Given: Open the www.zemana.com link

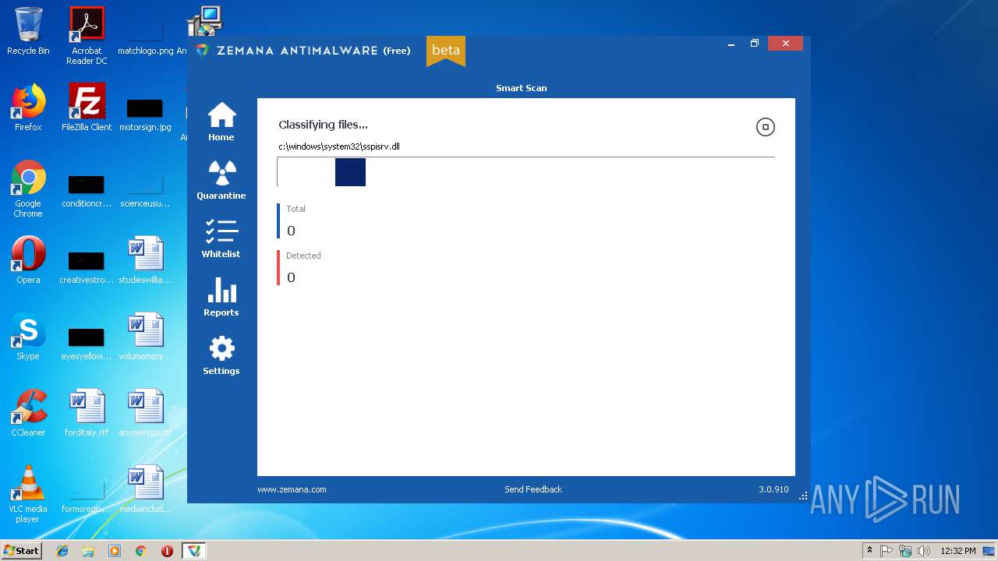Looking at the screenshot, I should coord(292,489).
